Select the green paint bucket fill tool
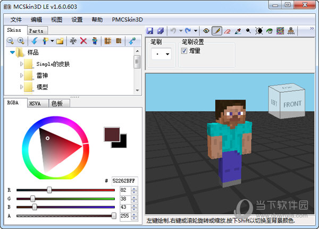 coord(270,31)
